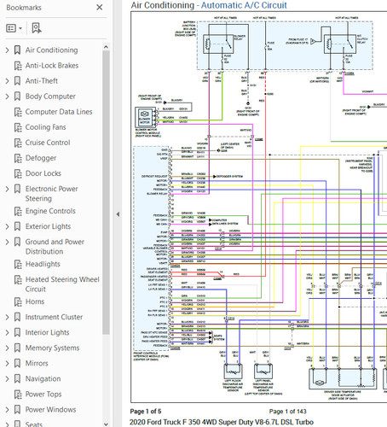Expand the Exterior Lights bookmark
Screen dimensions: 387x427
point(8,226)
